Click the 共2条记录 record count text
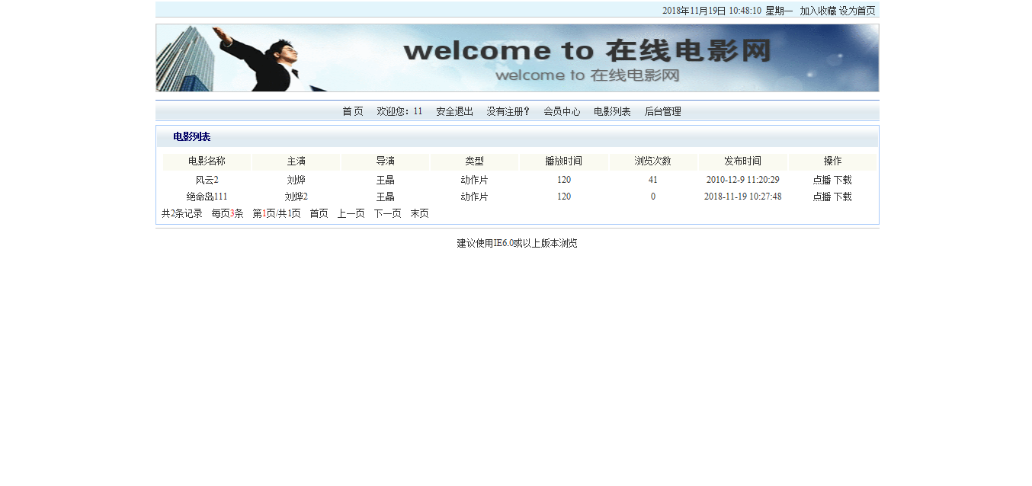 pos(182,213)
